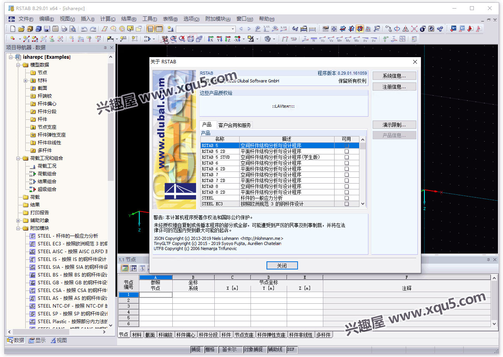Expand the 辅助对象 tree node
The image size is (503, 357).
(x=18, y=220)
